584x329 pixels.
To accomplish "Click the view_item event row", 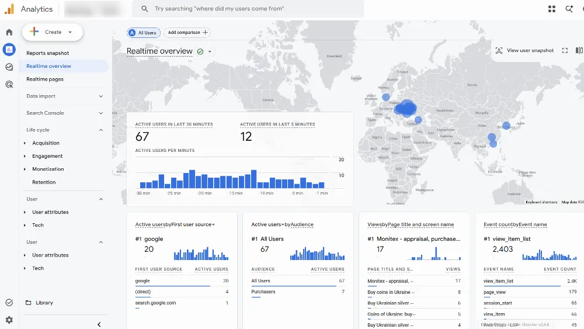I will coord(530,314).
